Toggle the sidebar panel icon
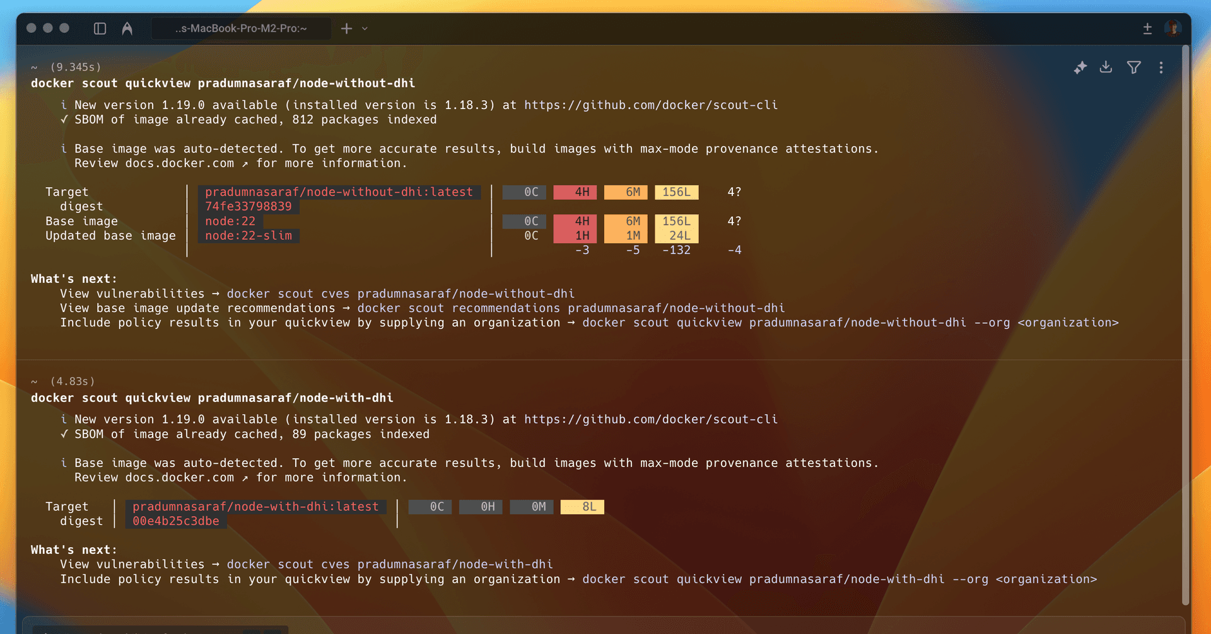This screenshot has height=634, width=1211. click(100, 28)
